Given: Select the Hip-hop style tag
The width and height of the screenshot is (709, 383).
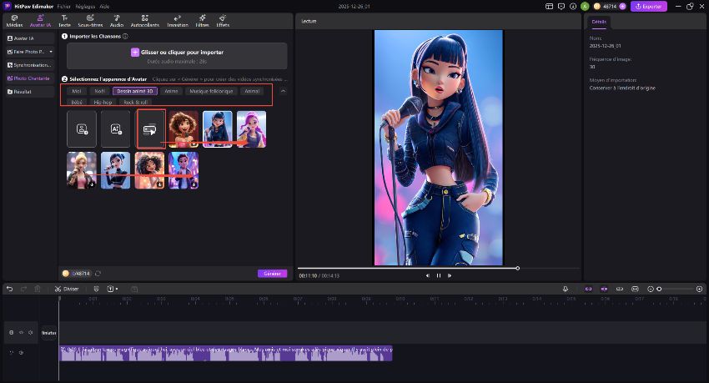Looking at the screenshot, I should [103, 102].
